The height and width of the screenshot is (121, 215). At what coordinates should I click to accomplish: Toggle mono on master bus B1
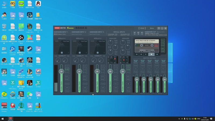(x=157, y=65)
